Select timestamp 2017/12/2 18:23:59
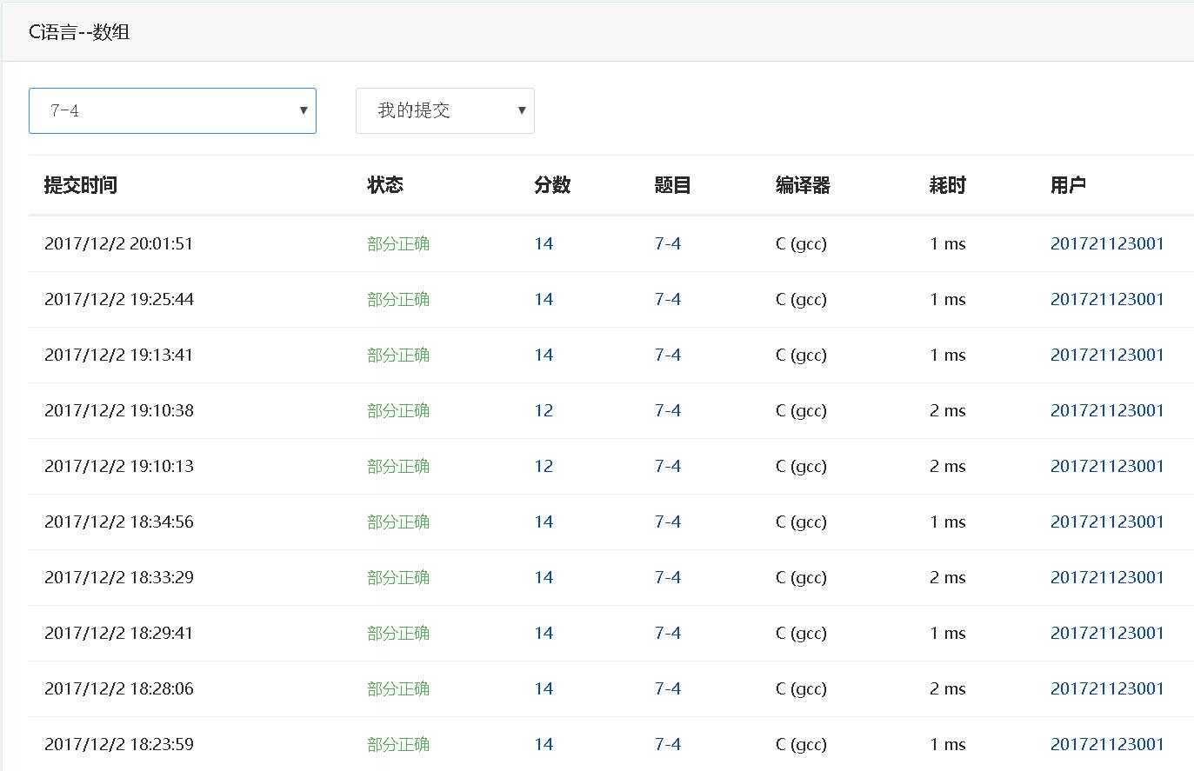This screenshot has width=1194, height=771. pyautogui.click(x=119, y=744)
